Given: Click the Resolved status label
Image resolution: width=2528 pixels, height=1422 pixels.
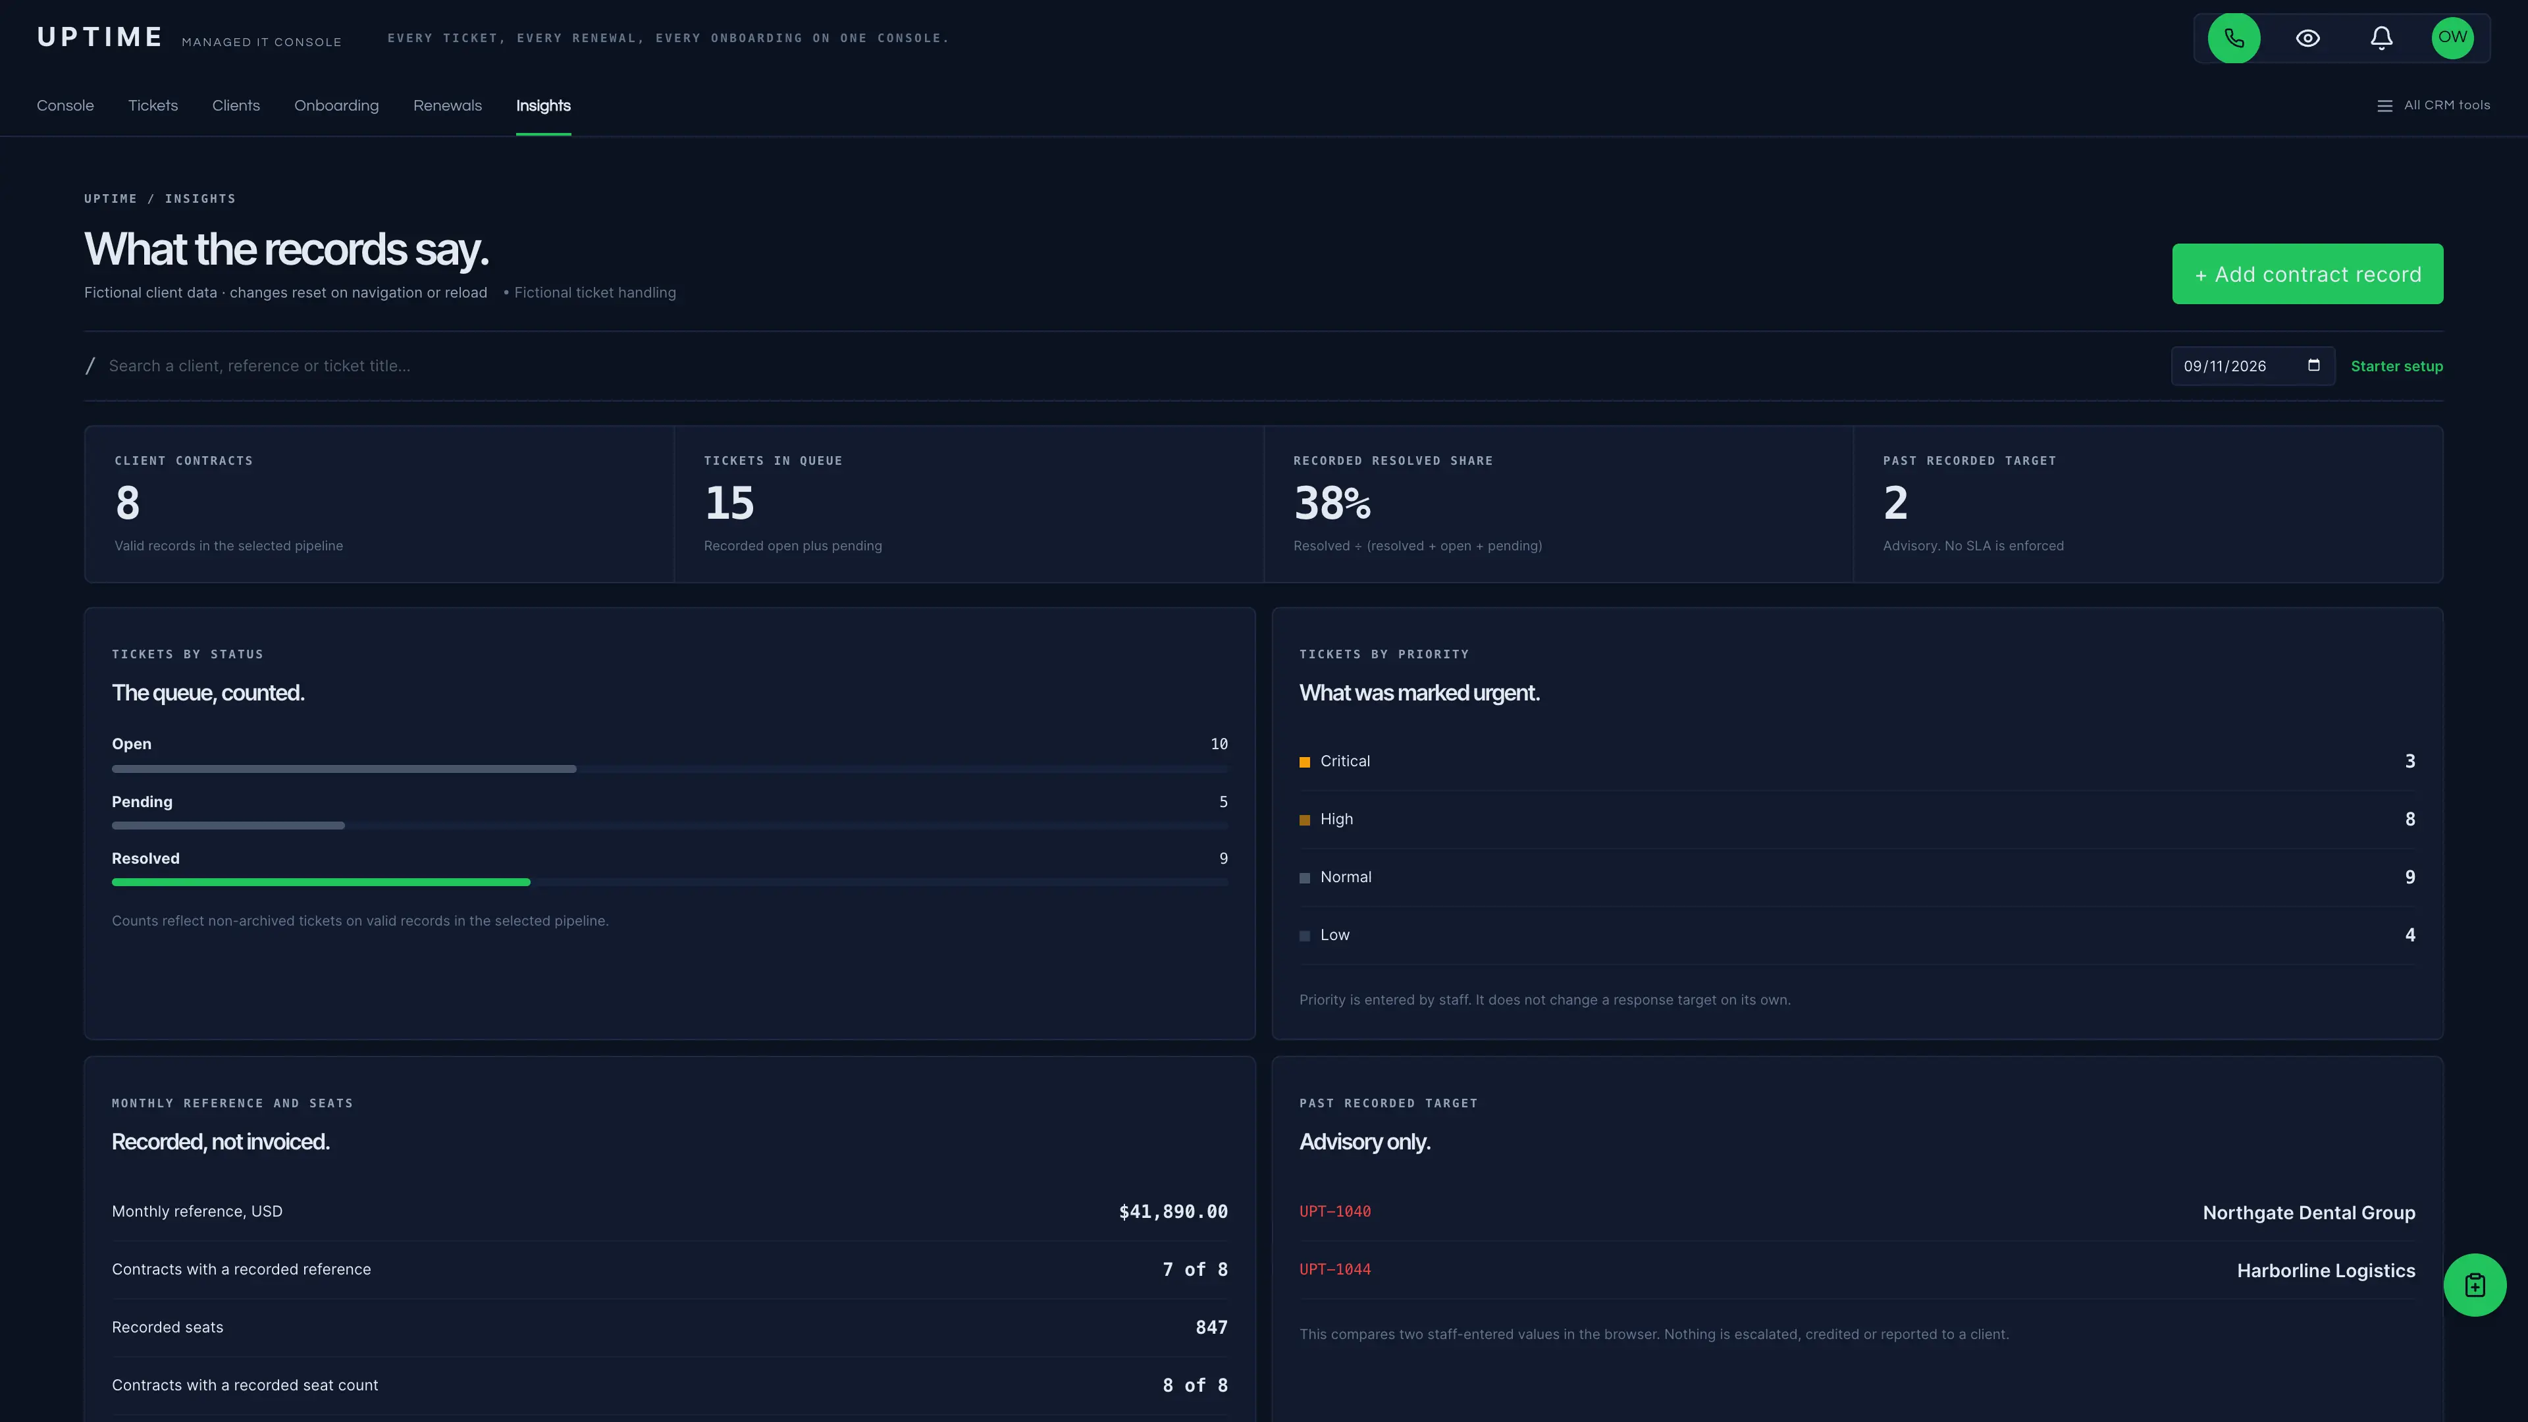Looking at the screenshot, I should pos(145,858).
